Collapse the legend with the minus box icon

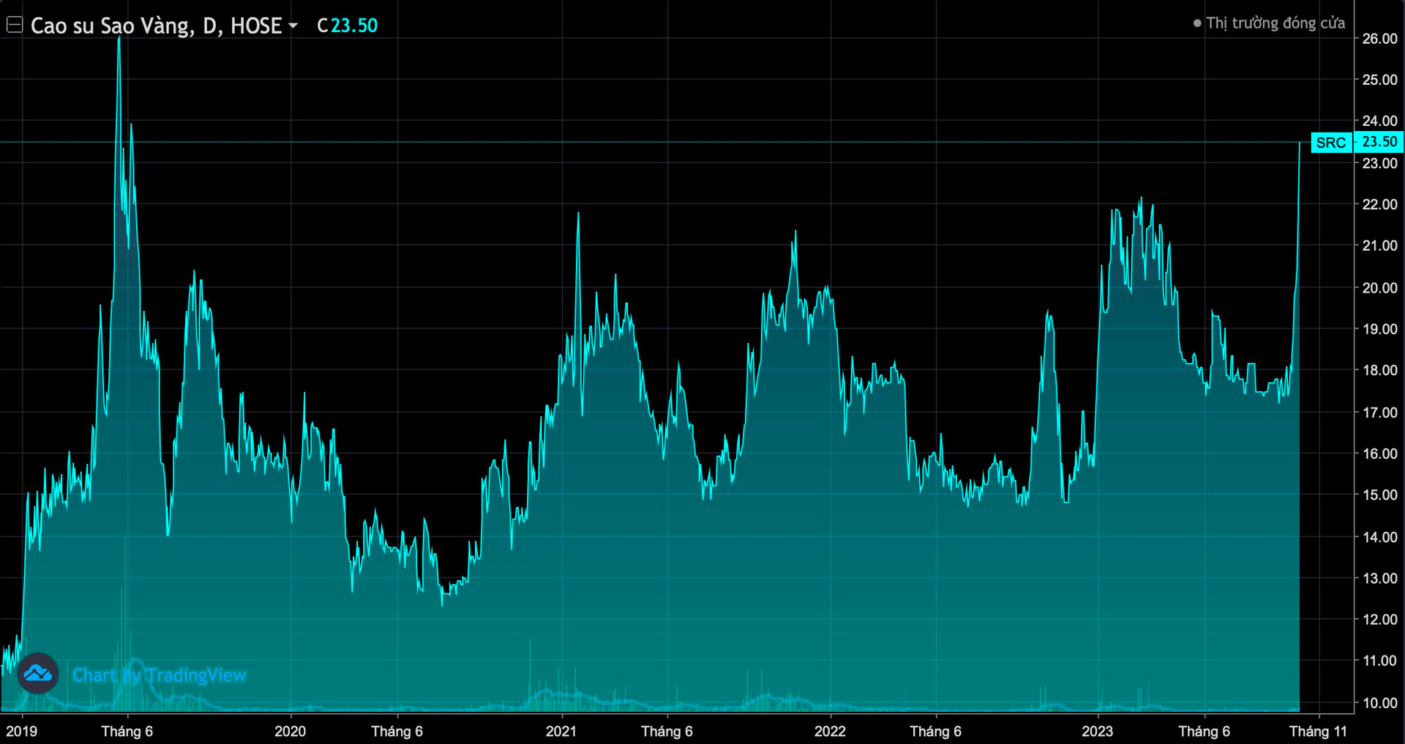coord(15,26)
